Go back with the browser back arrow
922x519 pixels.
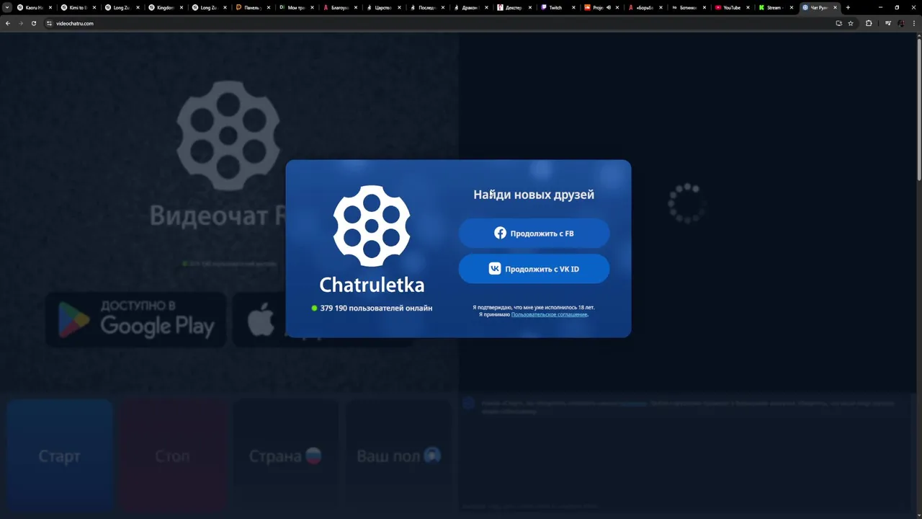pyautogui.click(x=8, y=23)
